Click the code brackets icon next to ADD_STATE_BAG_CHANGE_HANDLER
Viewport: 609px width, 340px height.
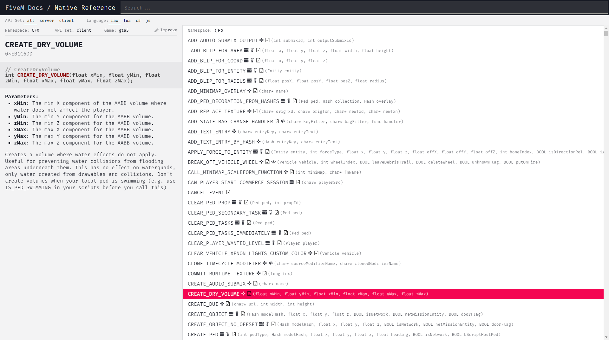pyautogui.click(x=283, y=121)
